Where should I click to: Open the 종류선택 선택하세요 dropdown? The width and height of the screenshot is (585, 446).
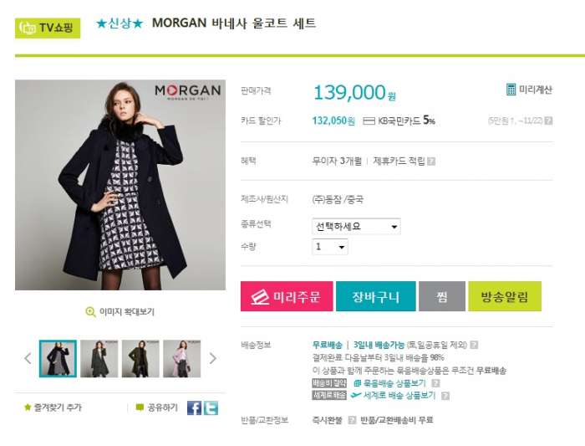tap(356, 227)
